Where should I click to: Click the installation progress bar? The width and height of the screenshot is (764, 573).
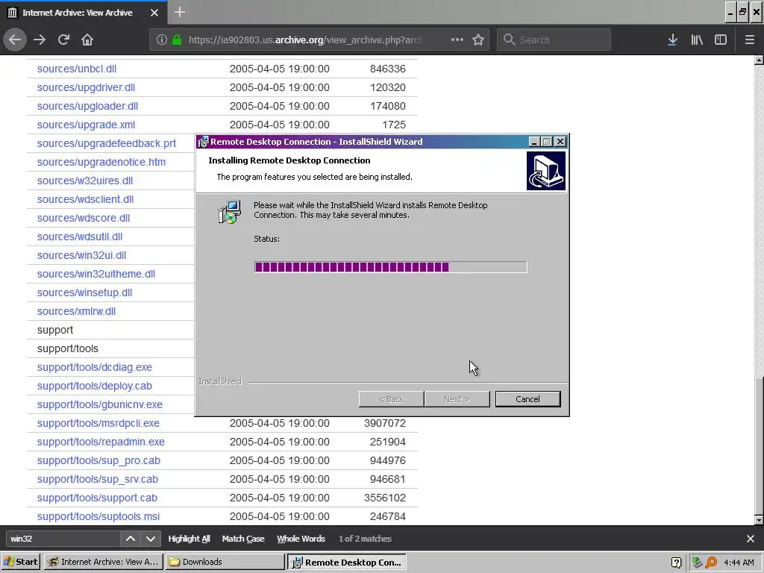(x=390, y=266)
